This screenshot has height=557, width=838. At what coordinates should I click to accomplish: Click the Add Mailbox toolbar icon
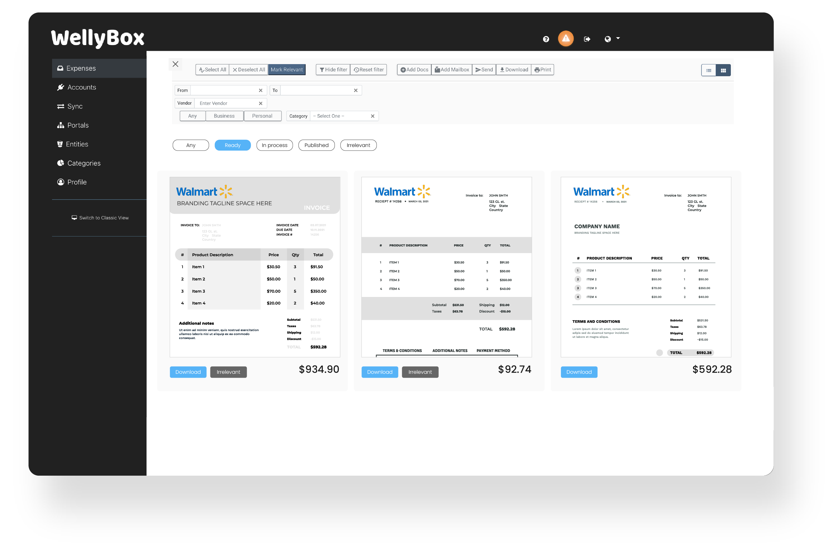454,69
